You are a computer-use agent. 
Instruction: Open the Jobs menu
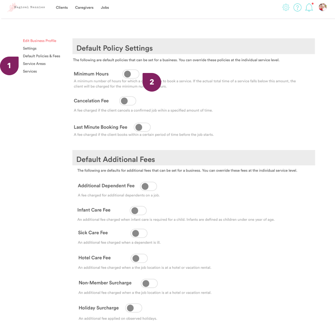coord(105,7)
